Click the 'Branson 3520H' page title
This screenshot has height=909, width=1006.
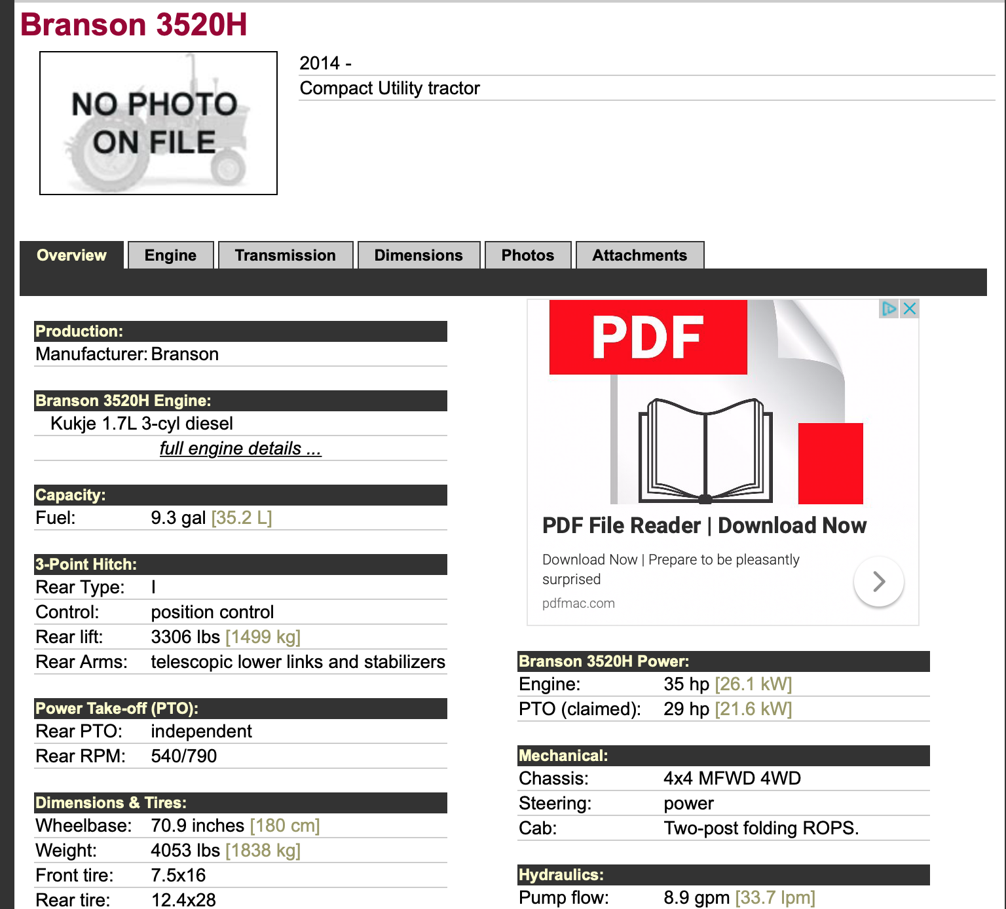[134, 25]
